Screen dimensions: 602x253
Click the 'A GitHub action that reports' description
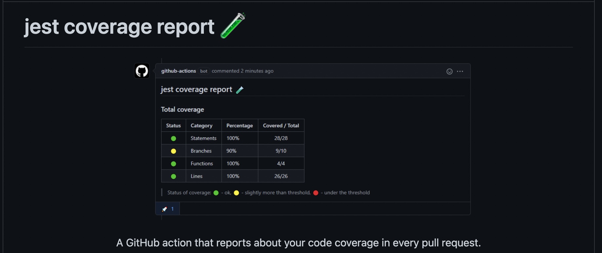[x=298, y=243]
